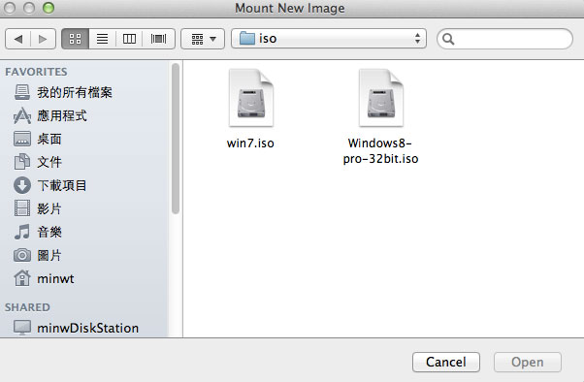
Task: Click the monitor icon beside minwDiskStation
Action: click(x=22, y=328)
